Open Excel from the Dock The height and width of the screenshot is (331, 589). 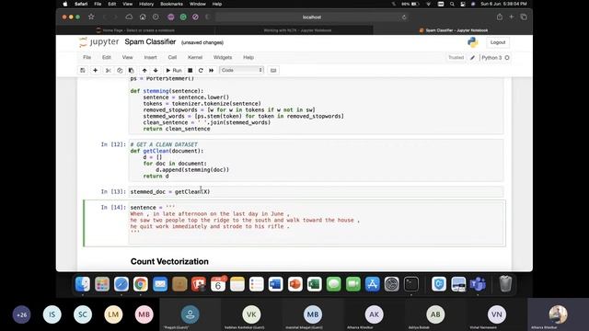(315, 284)
